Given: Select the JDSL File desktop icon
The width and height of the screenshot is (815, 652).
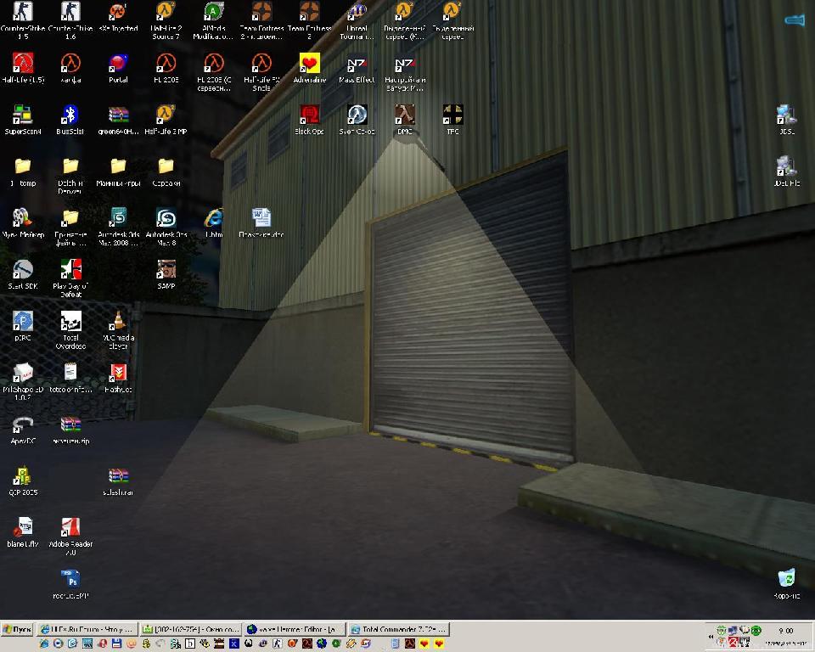Looking at the screenshot, I should pyautogui.click(x=786, y=171).
